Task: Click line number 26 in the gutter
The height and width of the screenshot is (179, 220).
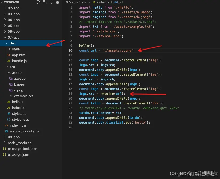Action: coord(70,127)
